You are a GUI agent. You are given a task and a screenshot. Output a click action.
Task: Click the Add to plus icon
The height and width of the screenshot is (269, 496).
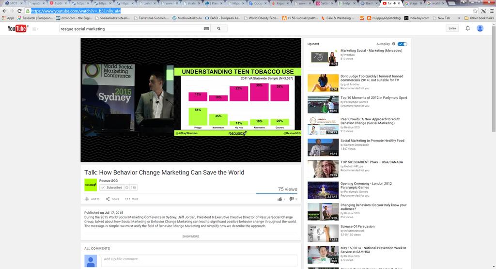coord(87,199)
